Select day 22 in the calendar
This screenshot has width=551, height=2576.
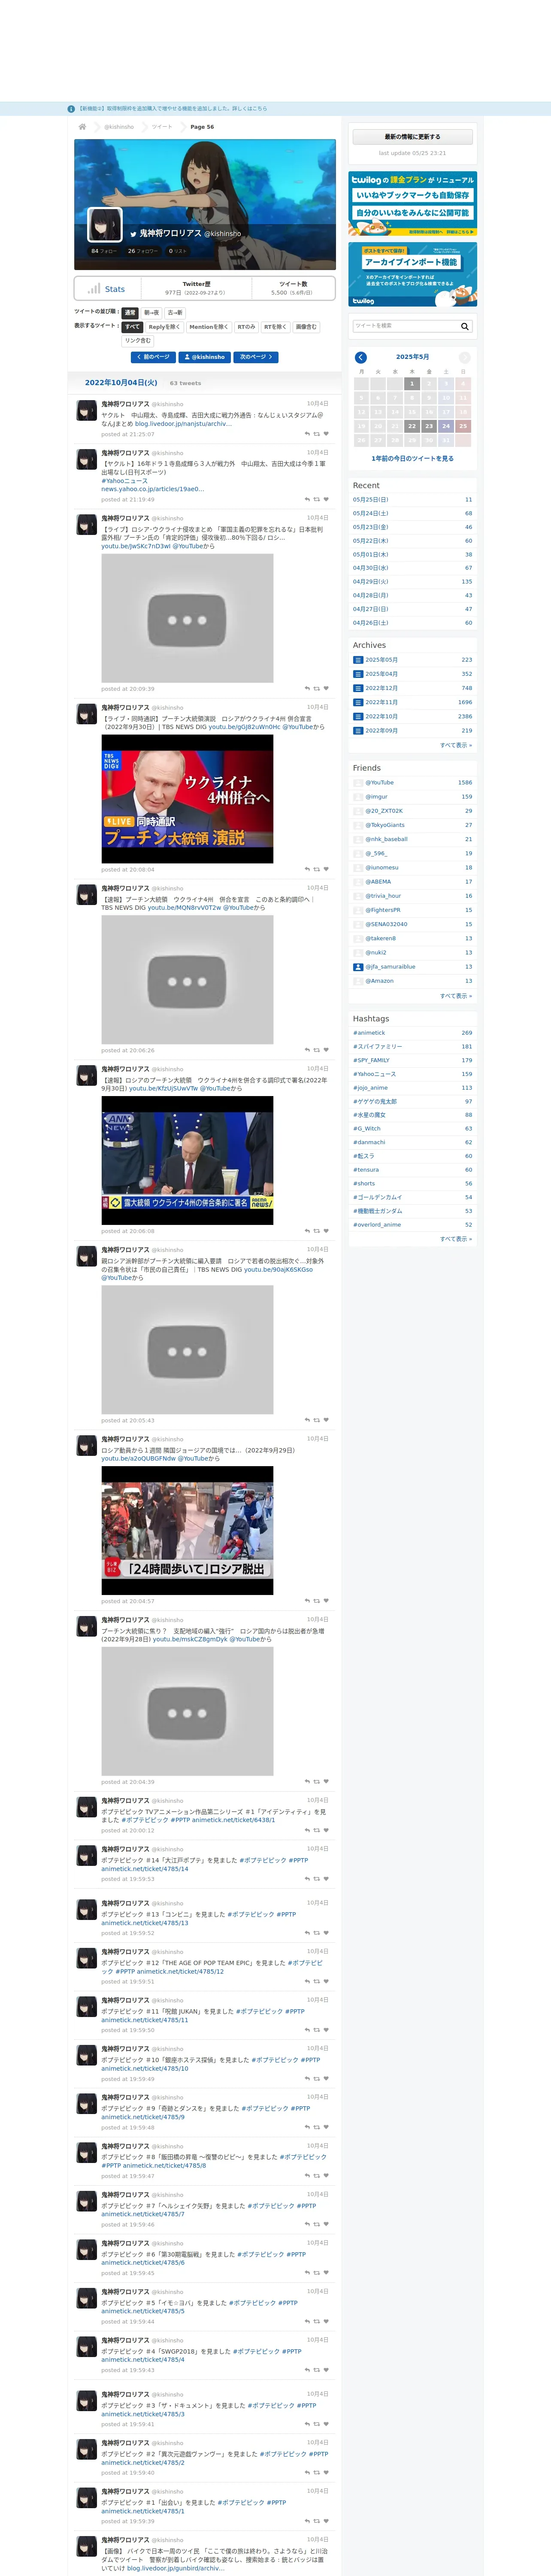click(x=412, y=426)
